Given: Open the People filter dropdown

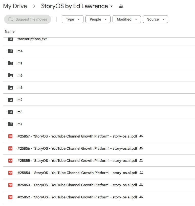Looking at the screenshot, I should pos(98,19).
